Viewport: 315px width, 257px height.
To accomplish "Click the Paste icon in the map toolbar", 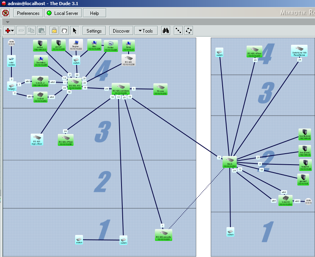I will click(42, 31).
